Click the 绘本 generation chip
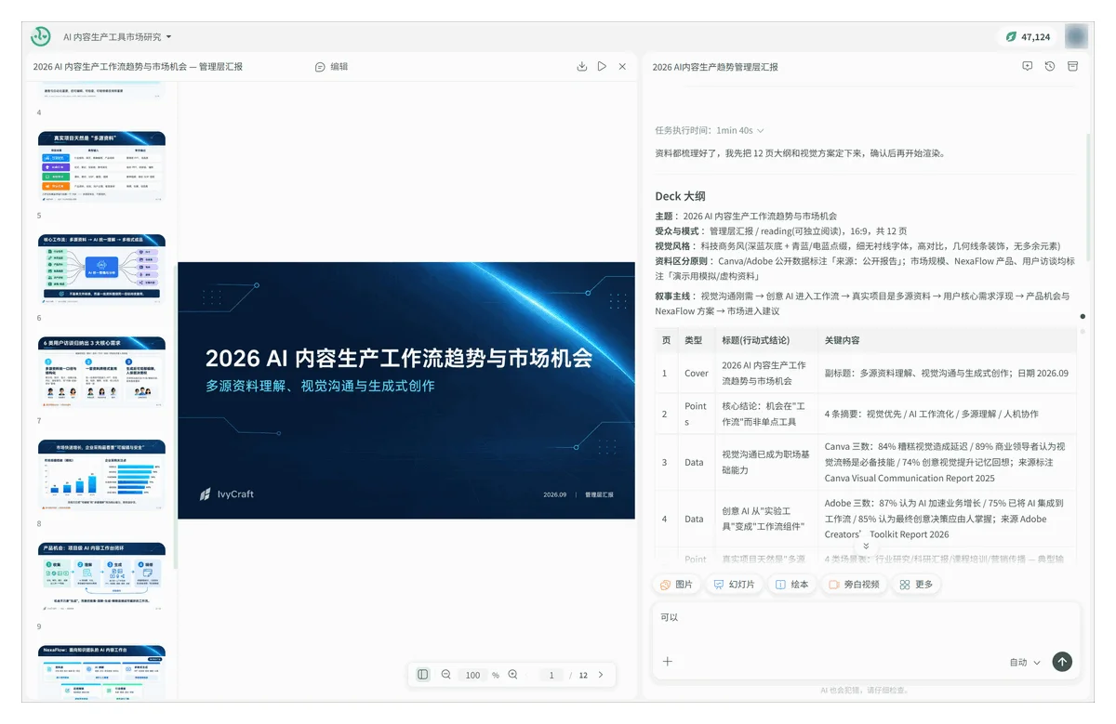1116x724 pixels. coord(791,585)
